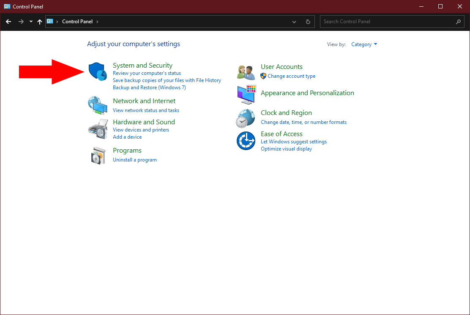Click the User Accounts people icon
This screenshot has height=315, width=470.
(x=246, y=72)
